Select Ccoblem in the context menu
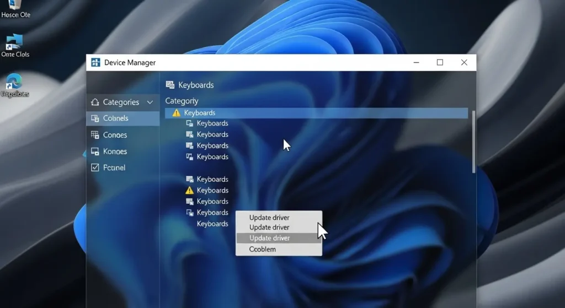 pyautogui.click(x=263, y=249)
